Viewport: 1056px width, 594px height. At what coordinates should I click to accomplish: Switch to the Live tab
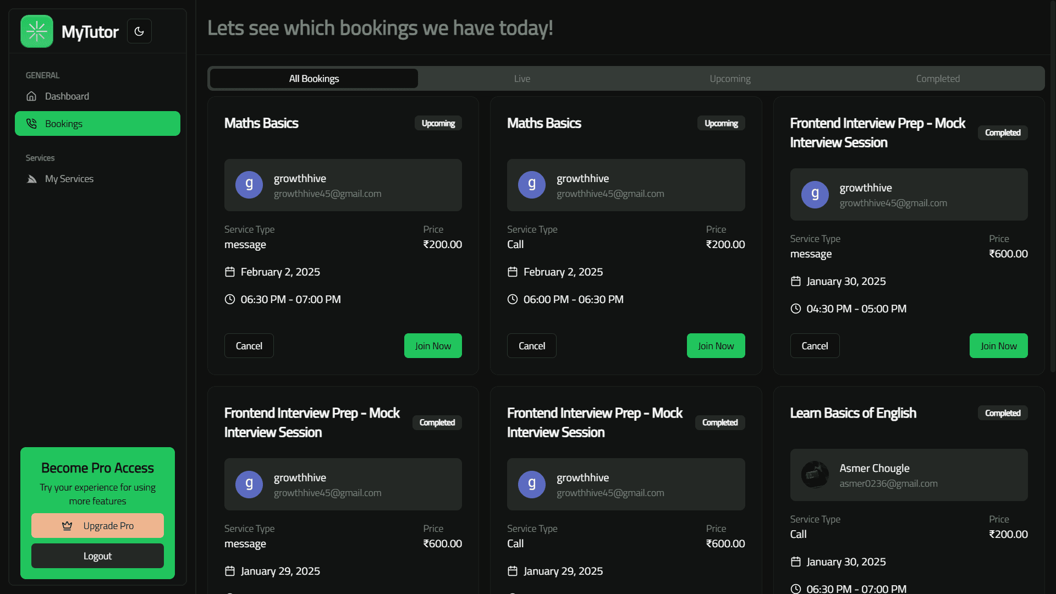click(x=522, y=79)
